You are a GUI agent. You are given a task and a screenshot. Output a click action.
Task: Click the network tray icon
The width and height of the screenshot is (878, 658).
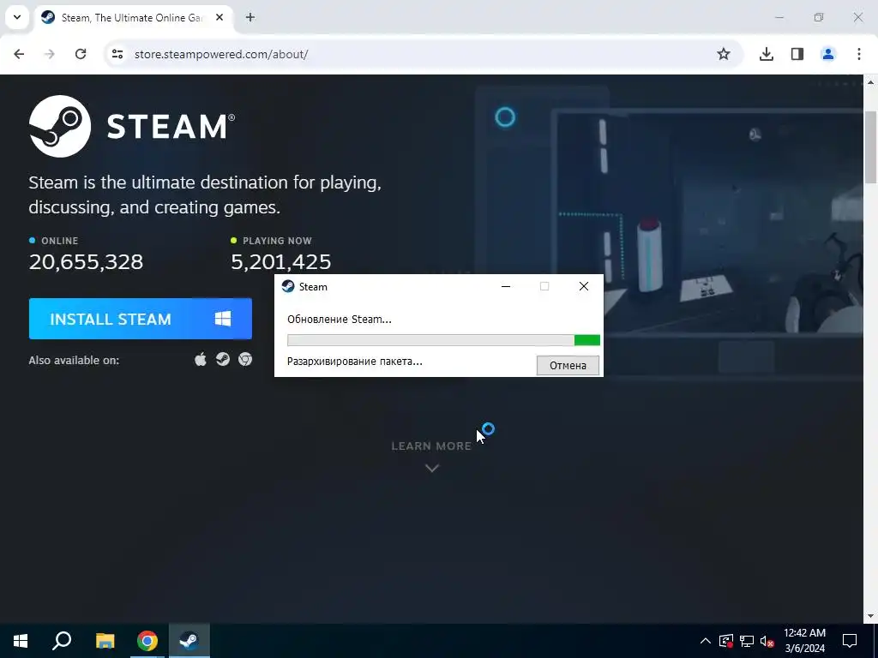click(747, 641)
